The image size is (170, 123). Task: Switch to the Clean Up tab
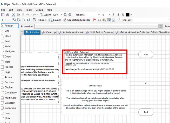click(49, 32)
